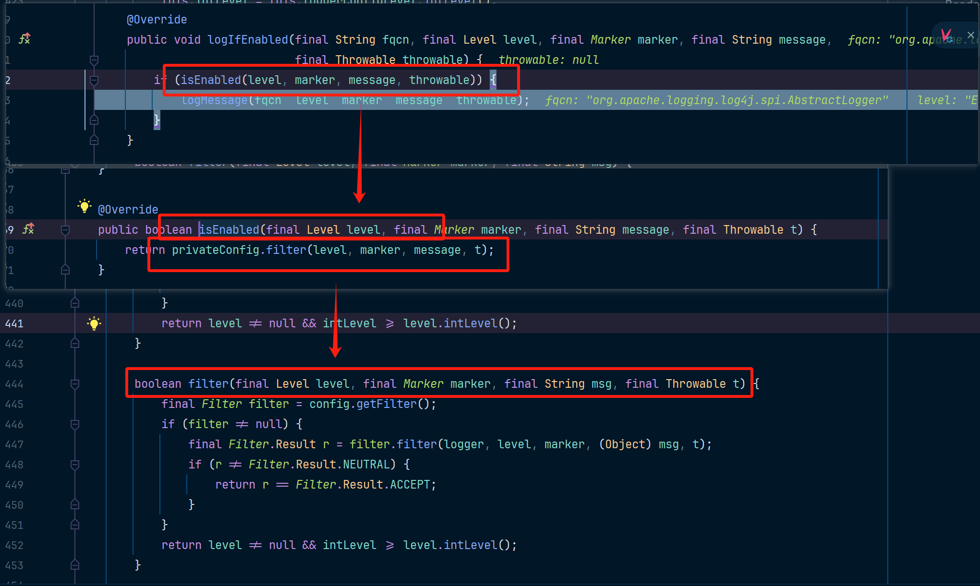Image resolution: width=980 pixels, height=586 pixels.
Task: Click line number 441 in the gutter
Action: tap(14, 323)
